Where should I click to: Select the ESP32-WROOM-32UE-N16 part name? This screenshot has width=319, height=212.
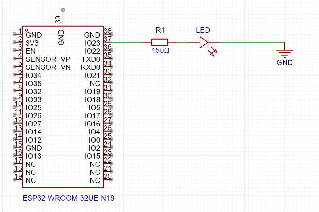pyautogui.click(x=69, y=198)
